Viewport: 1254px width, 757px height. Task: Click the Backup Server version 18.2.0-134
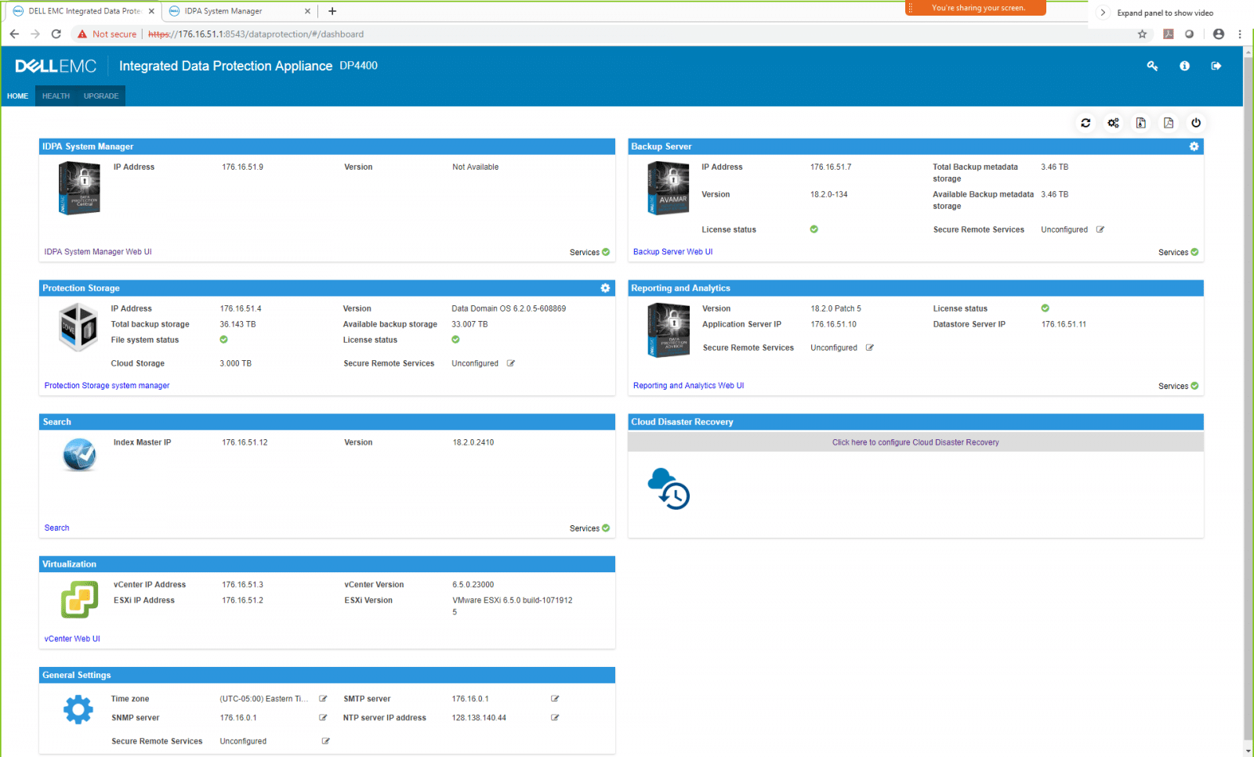(x=828, y=194)
